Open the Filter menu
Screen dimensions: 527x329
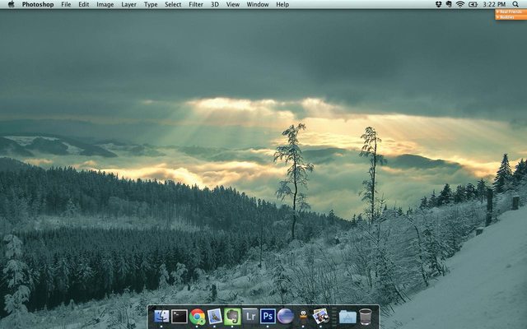[x=196, y=4]
